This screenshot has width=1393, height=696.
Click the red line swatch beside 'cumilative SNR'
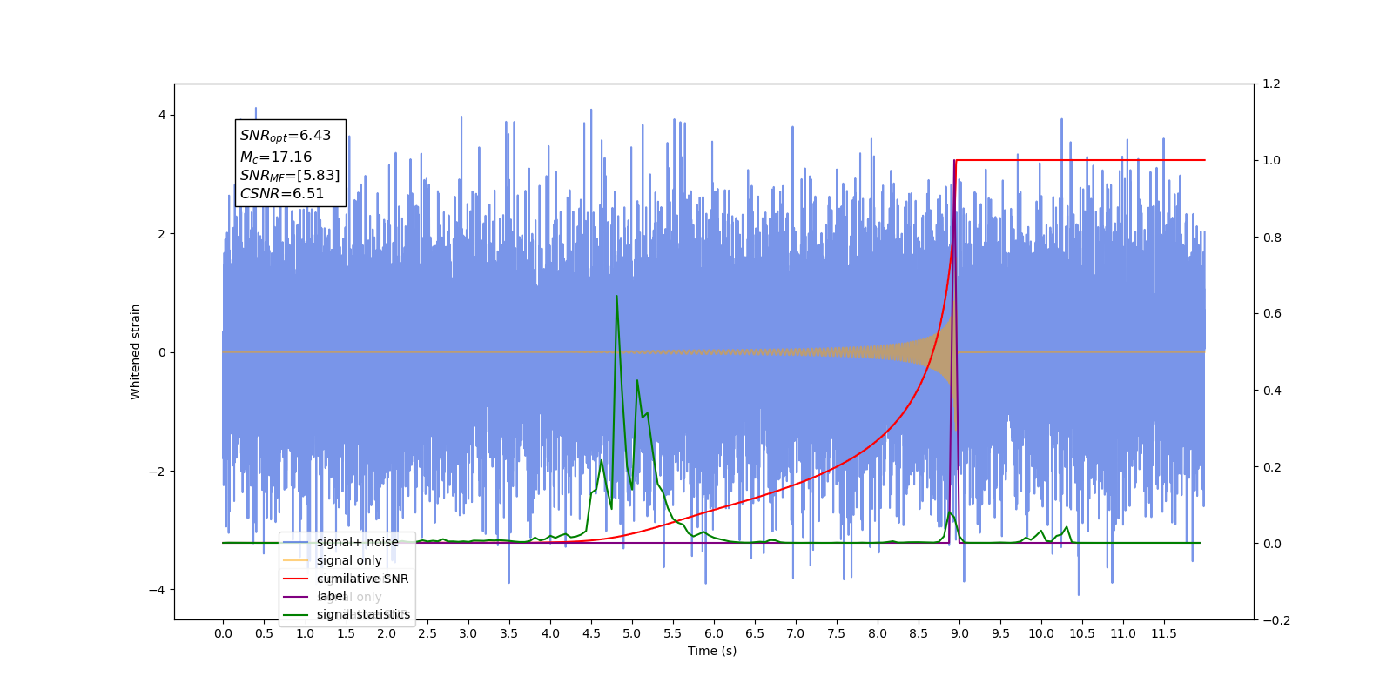click(x=296, y=579)
